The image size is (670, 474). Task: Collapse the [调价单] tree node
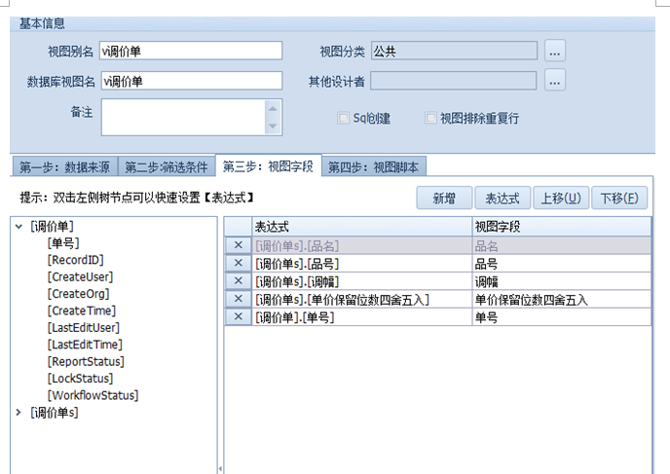(x=19, y=226)
